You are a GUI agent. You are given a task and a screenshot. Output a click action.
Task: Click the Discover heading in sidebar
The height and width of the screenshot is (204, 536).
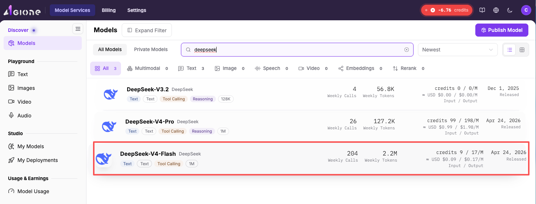pos(18,30)
